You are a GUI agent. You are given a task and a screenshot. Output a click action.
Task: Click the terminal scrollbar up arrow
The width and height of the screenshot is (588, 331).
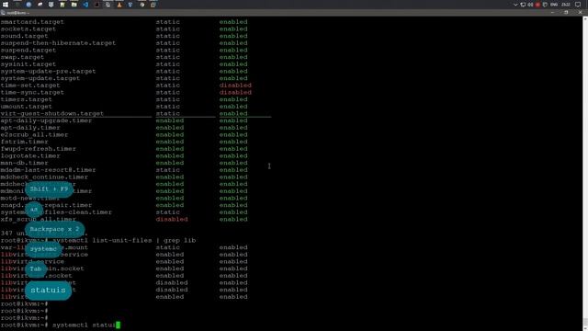pos(585,18)
